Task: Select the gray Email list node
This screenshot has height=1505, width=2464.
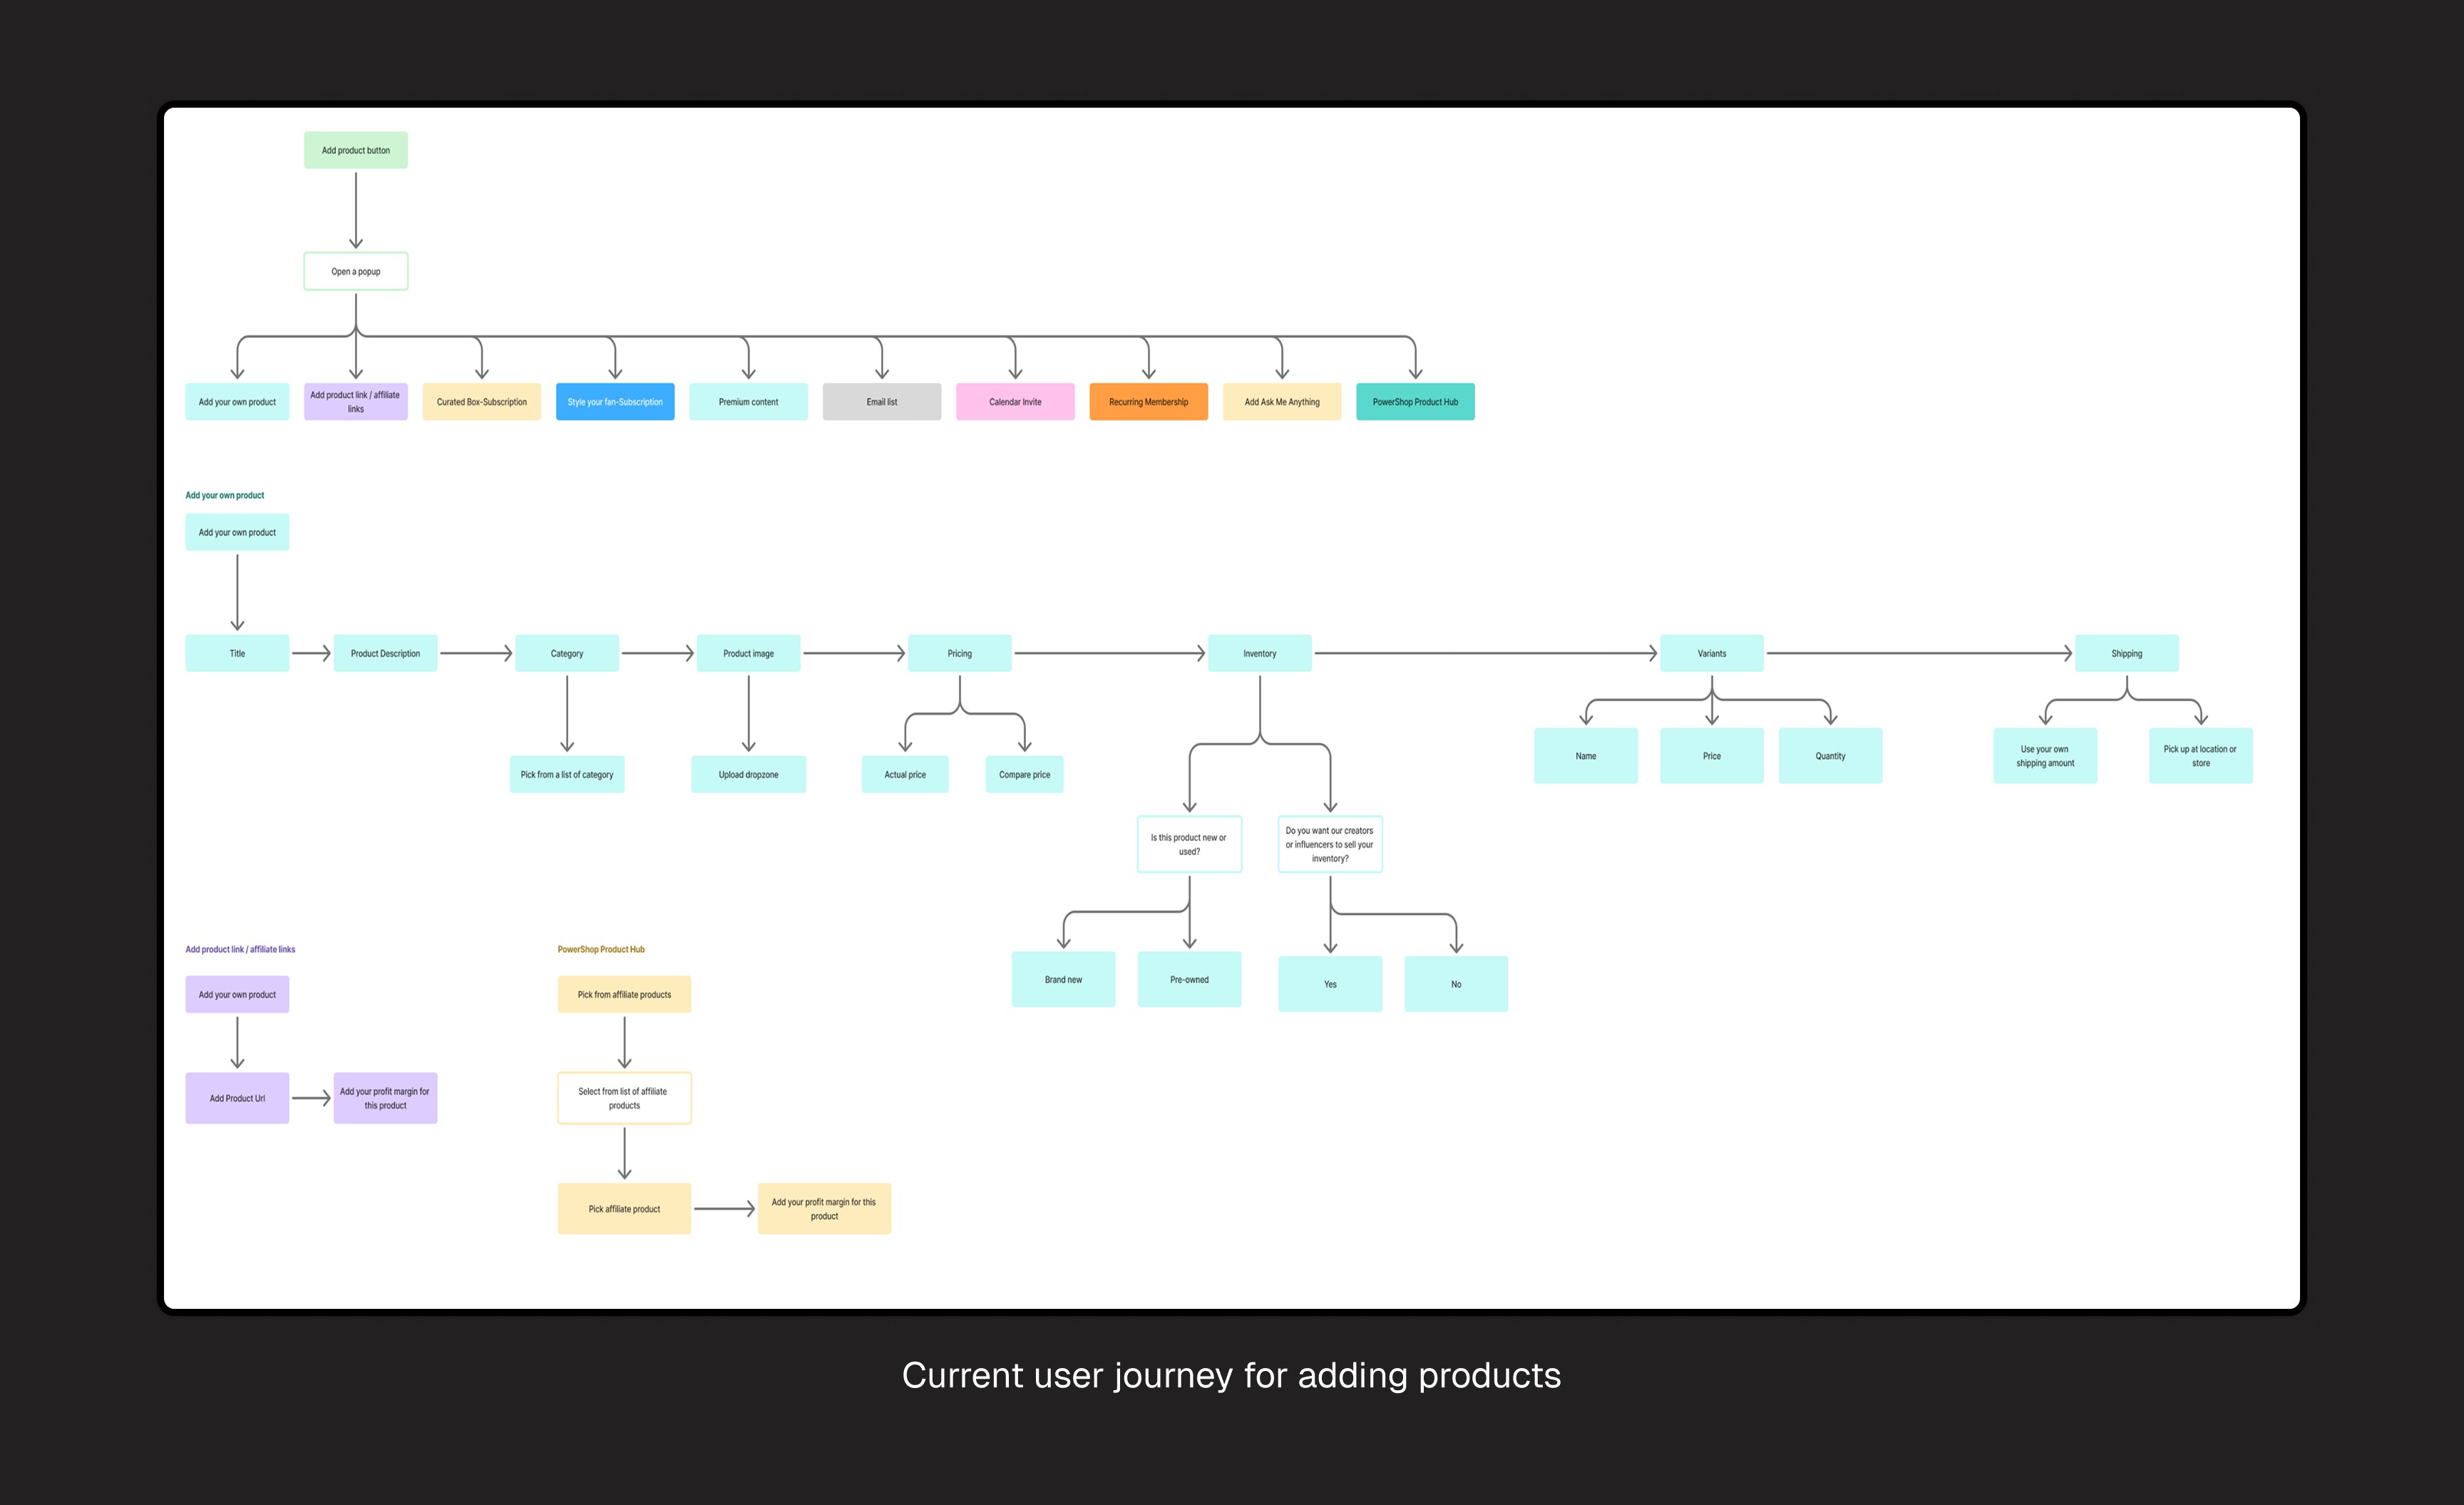Action: 881,402
